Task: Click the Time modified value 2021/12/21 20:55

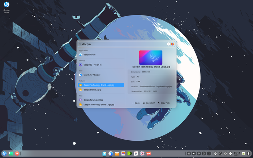Action: pos(150,91)
